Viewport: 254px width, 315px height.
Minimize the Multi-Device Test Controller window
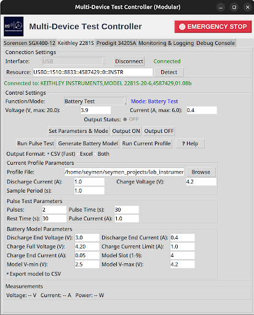point(221,7)
